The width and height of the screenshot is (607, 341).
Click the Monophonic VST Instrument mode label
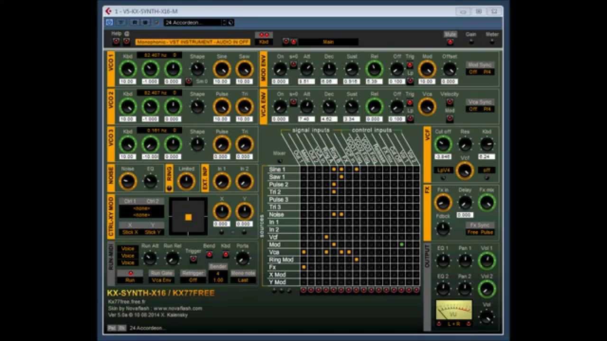coord(193,42)
